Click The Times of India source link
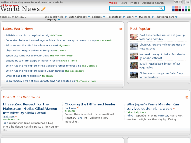191x143 pixels. point(86,81)
